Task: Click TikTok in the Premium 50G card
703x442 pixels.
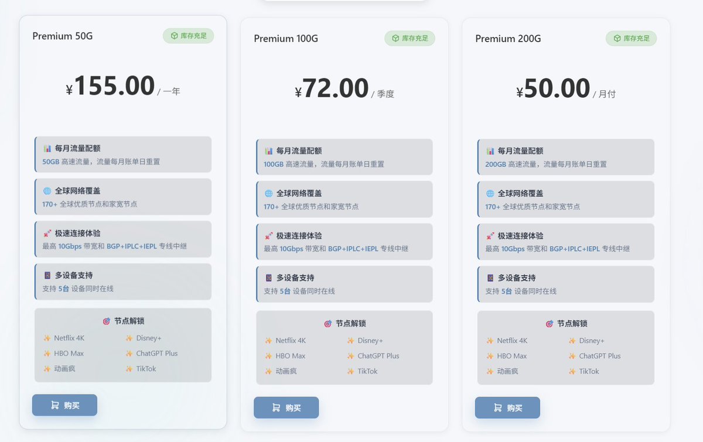Action: pyautogui.click(x=146, y=369)
